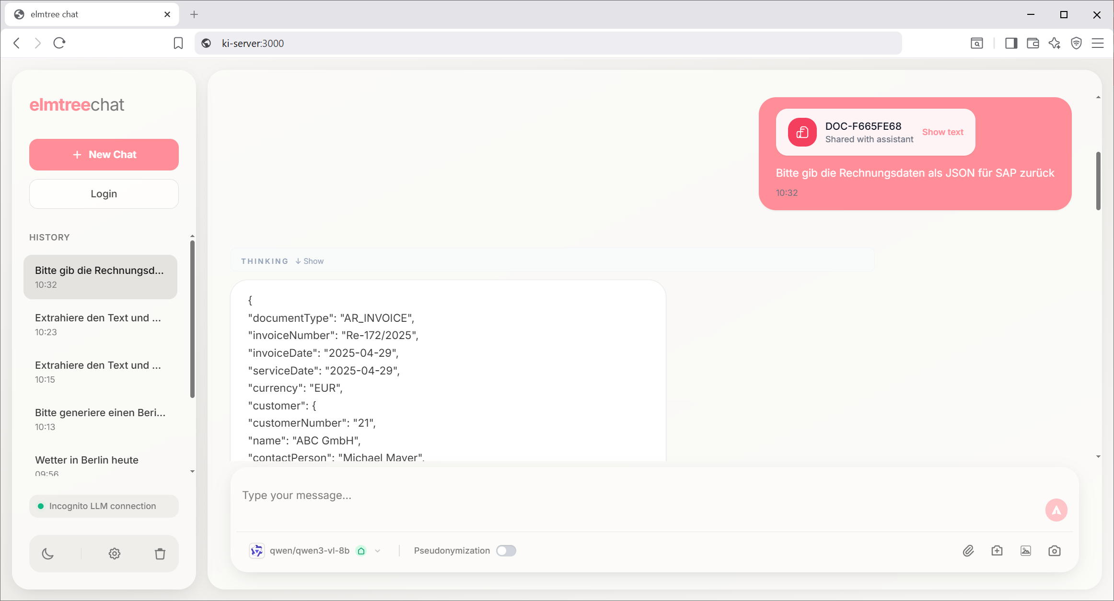
Task: Click the Incognito LLM connection indicator
Action: point(104,506)
